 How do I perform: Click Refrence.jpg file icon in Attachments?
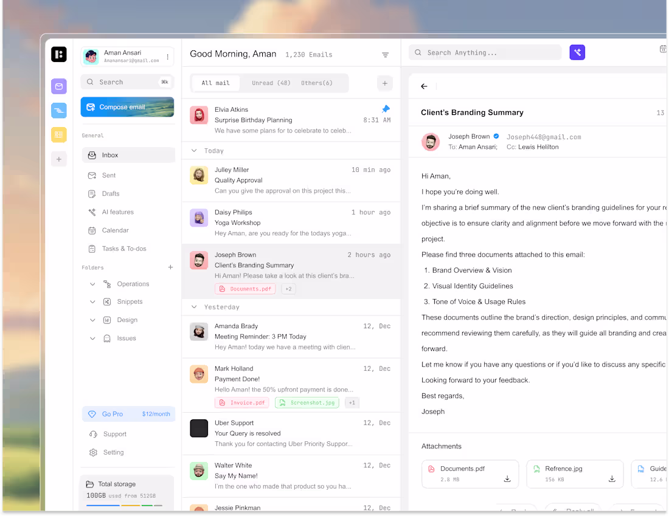pos(536,469)
